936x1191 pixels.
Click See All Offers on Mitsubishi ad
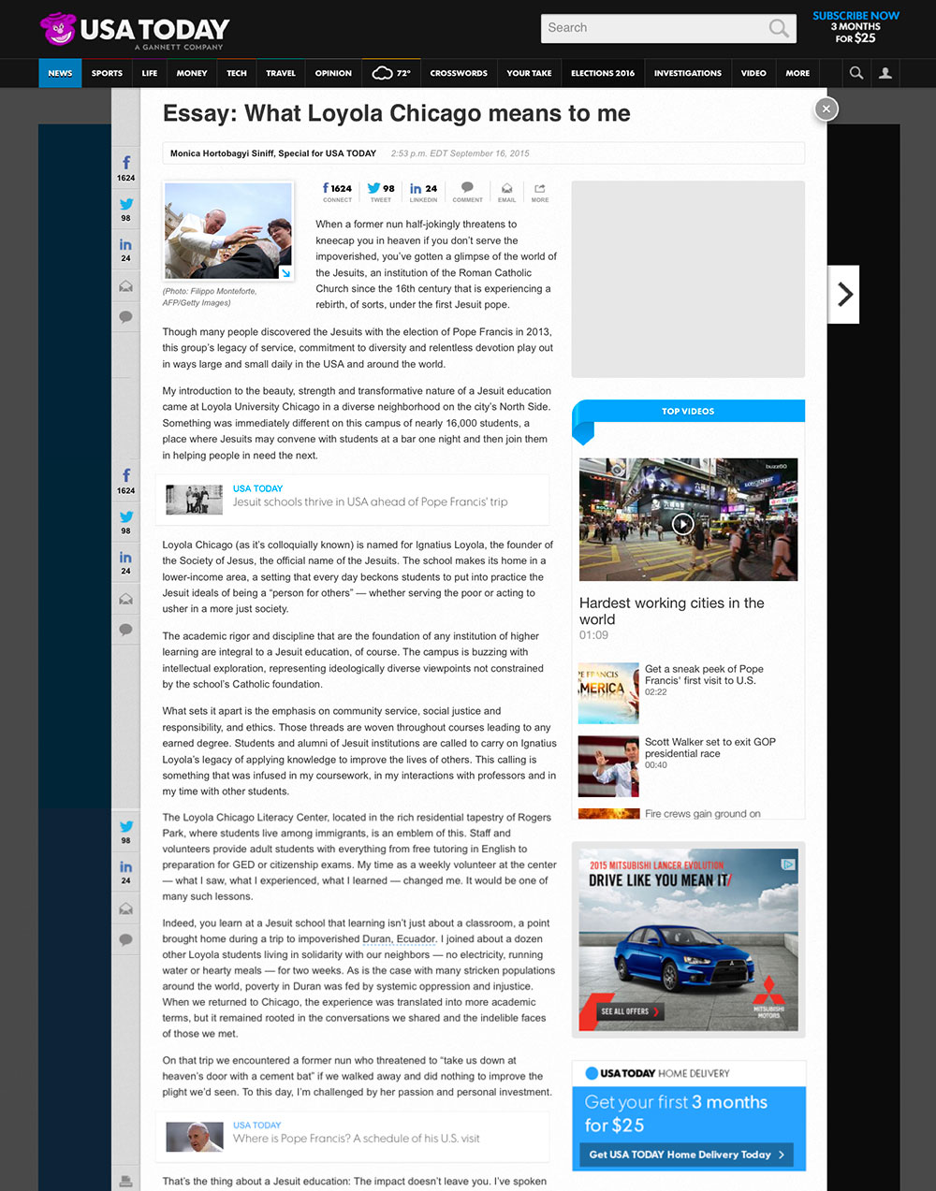tap(630, 1011)
